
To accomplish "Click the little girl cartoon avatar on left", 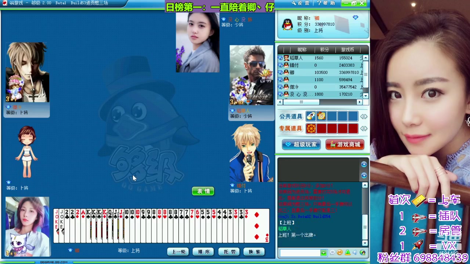I will coord(26,152).
